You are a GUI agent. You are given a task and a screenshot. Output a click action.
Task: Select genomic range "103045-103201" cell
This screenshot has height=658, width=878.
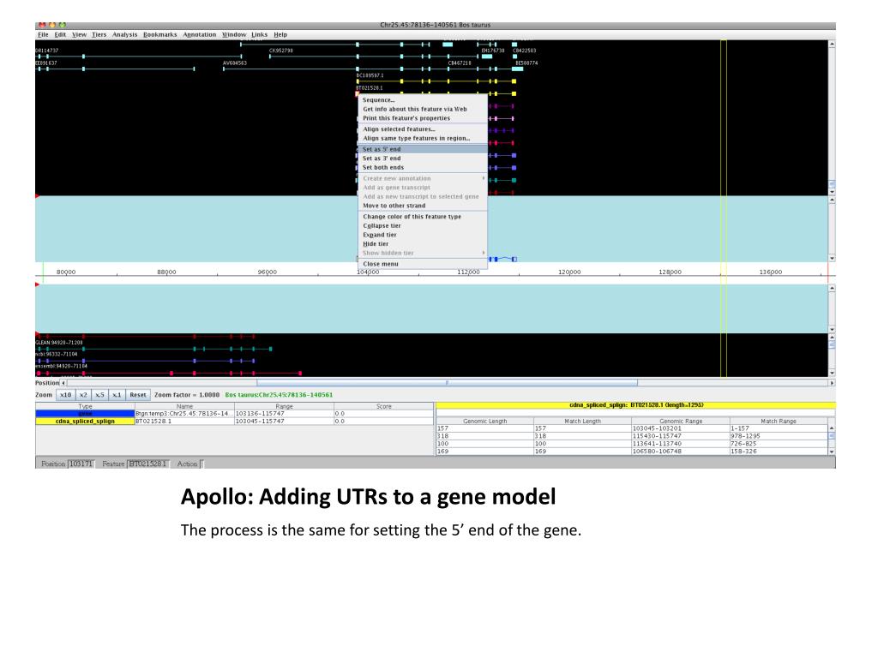[x=681, y=428]
